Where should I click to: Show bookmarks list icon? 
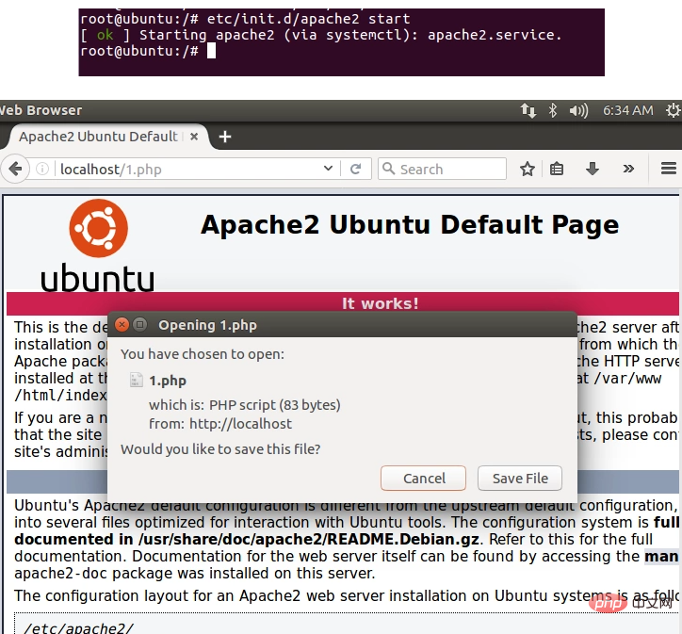(x=557, y=169)
